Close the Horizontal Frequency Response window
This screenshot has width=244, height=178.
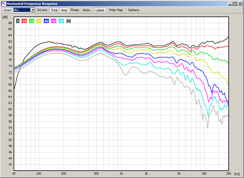point(240,4)
